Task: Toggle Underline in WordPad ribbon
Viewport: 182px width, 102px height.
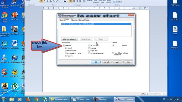Action: click(x=47, y=1)
